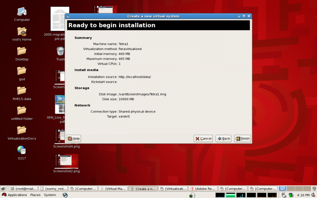The width and height of the screenshot is (317, 198).
Task: Click the network status icon in tray
Action: [x=284, y=195]
